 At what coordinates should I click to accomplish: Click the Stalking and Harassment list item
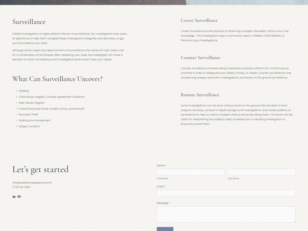[x=34, y=120]
